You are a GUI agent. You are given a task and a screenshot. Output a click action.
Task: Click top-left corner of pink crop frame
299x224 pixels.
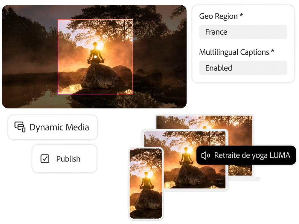[x=58, y=20]
